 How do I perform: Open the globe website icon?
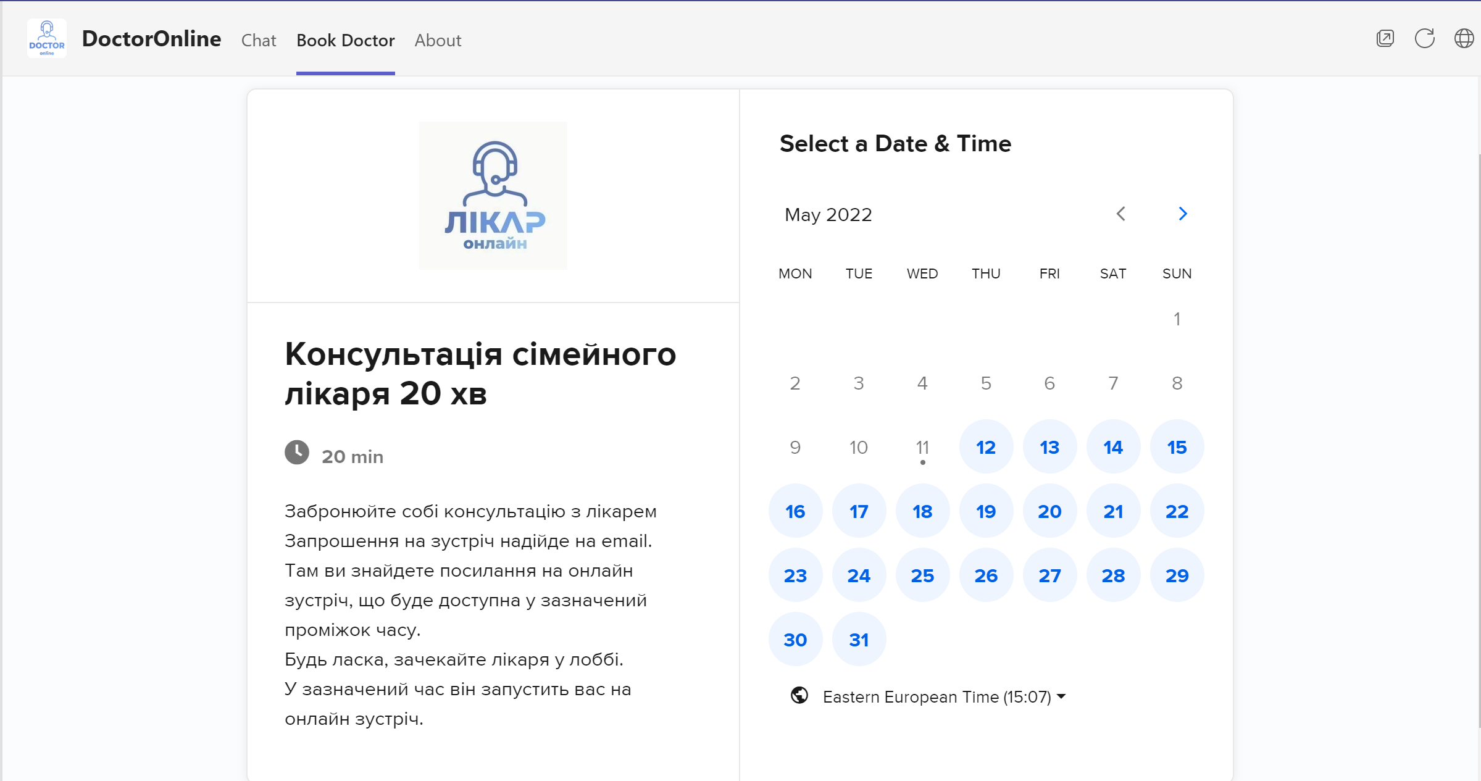[1464, 38]
